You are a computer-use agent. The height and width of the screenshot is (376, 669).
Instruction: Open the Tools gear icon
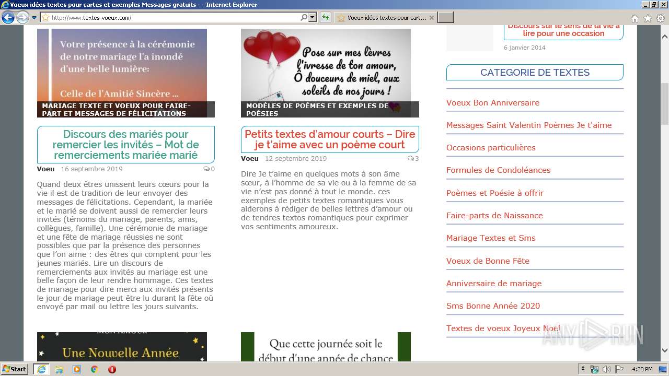[661, 18]
